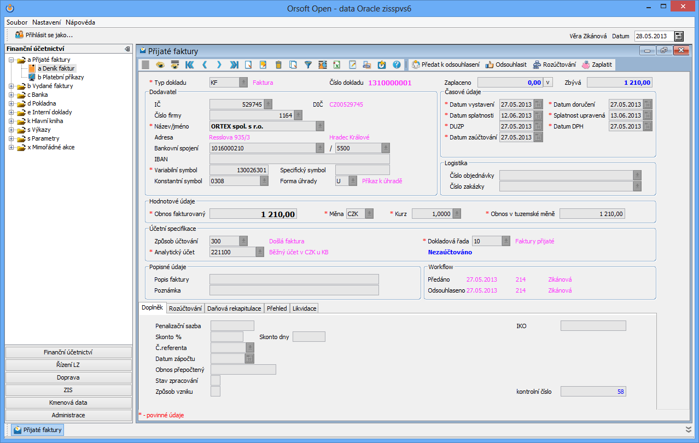The width and height of the screenshot is (699, 443).
Task: Click the Penalizační sazba field
Action: 232,326
